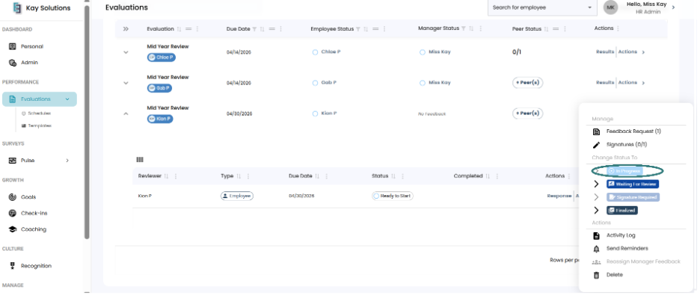Screen dimensions: 700x298
Task: Sort the Evaluation column
Action: coord(179,29)
